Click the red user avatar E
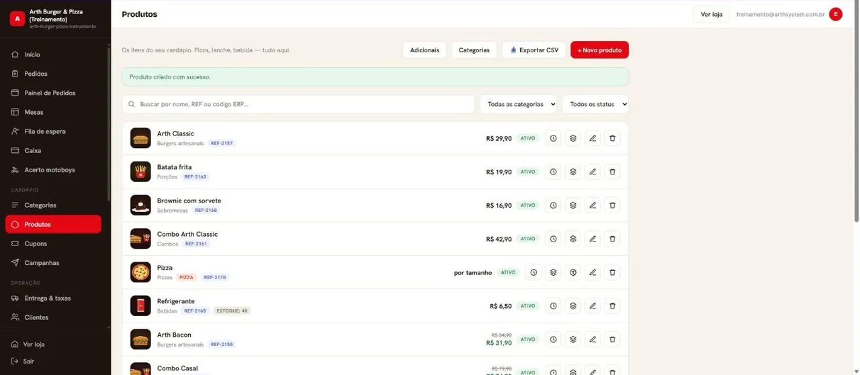860x375 pixels. [836, 14]
